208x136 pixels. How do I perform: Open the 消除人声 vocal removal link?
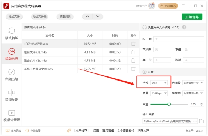143,131
